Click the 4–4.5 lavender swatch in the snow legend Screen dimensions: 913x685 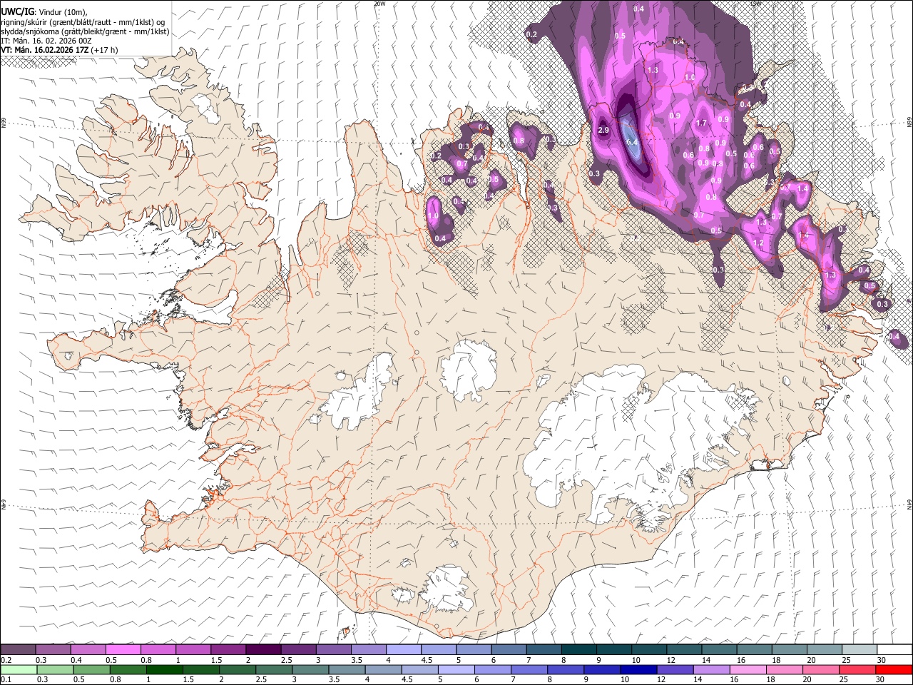pyautogui.click(x=404, y=649)
